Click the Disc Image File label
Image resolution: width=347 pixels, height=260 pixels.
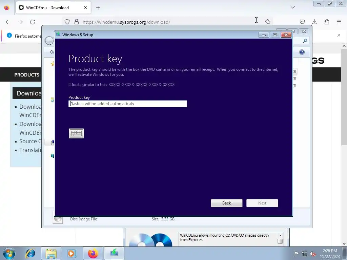[83, 219]
